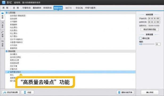Open the 字幕特效 tab
Screen dimensions: 164x96
click(x=26, y=8)
